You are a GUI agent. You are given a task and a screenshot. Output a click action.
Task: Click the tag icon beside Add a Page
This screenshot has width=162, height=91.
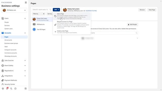point(55,16)
